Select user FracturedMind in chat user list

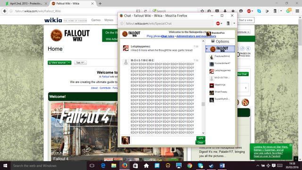pyautogui.click(x=220, y=57)
